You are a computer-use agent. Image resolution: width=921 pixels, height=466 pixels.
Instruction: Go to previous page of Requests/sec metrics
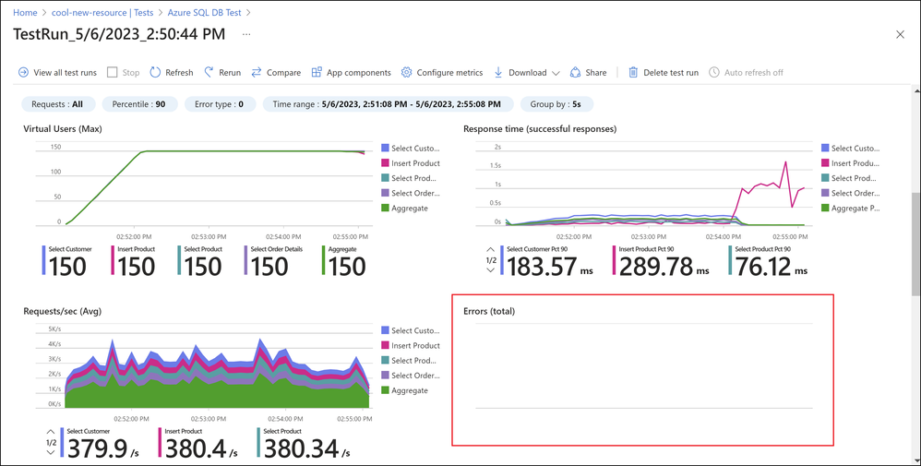tap(51, 432)
